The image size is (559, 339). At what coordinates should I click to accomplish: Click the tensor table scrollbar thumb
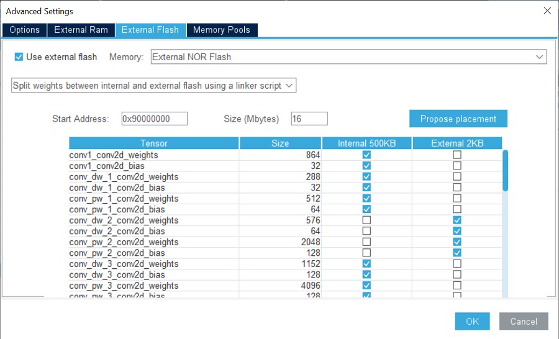coord(505,171)
